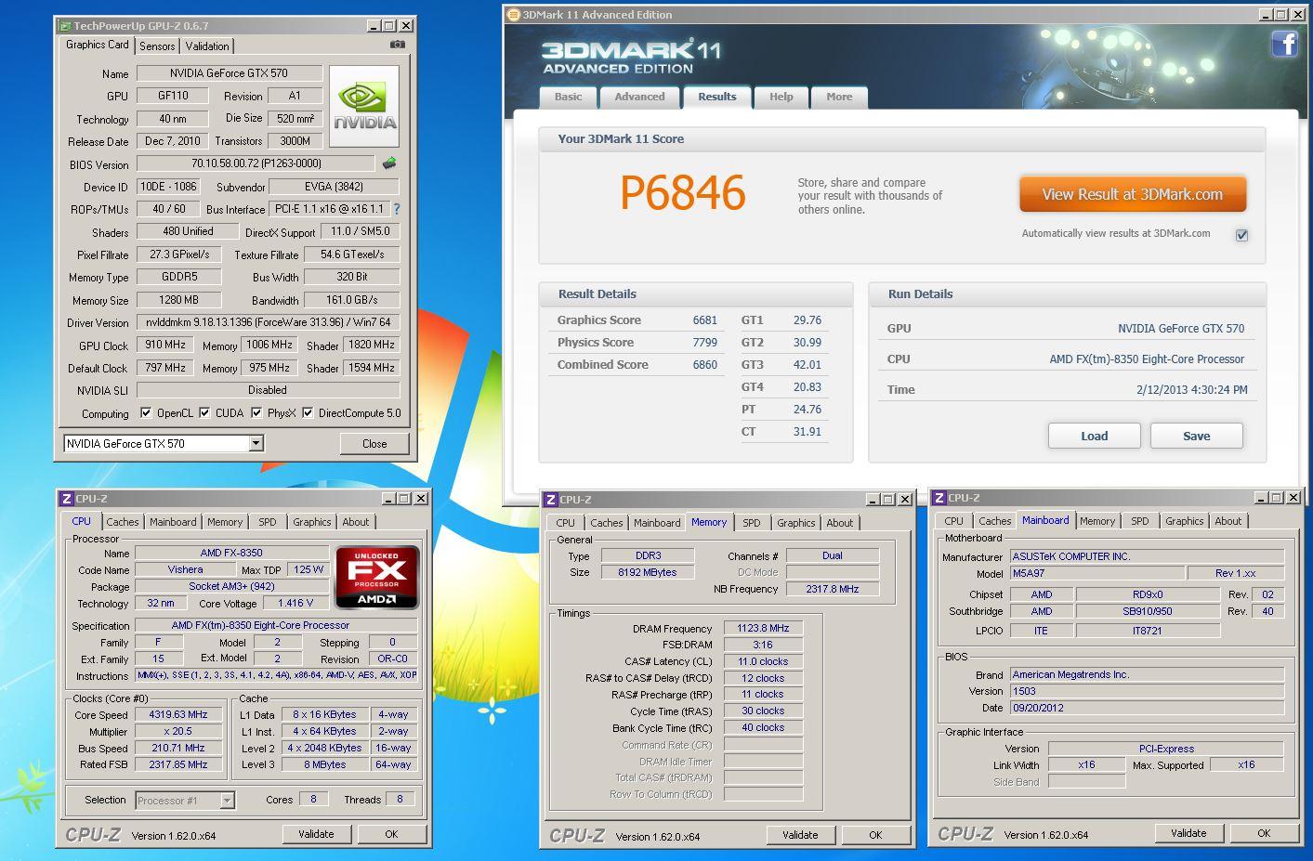Click the AMD FX processor logo in CPU-Z
1313x861 pixels.
coord(377,577)
